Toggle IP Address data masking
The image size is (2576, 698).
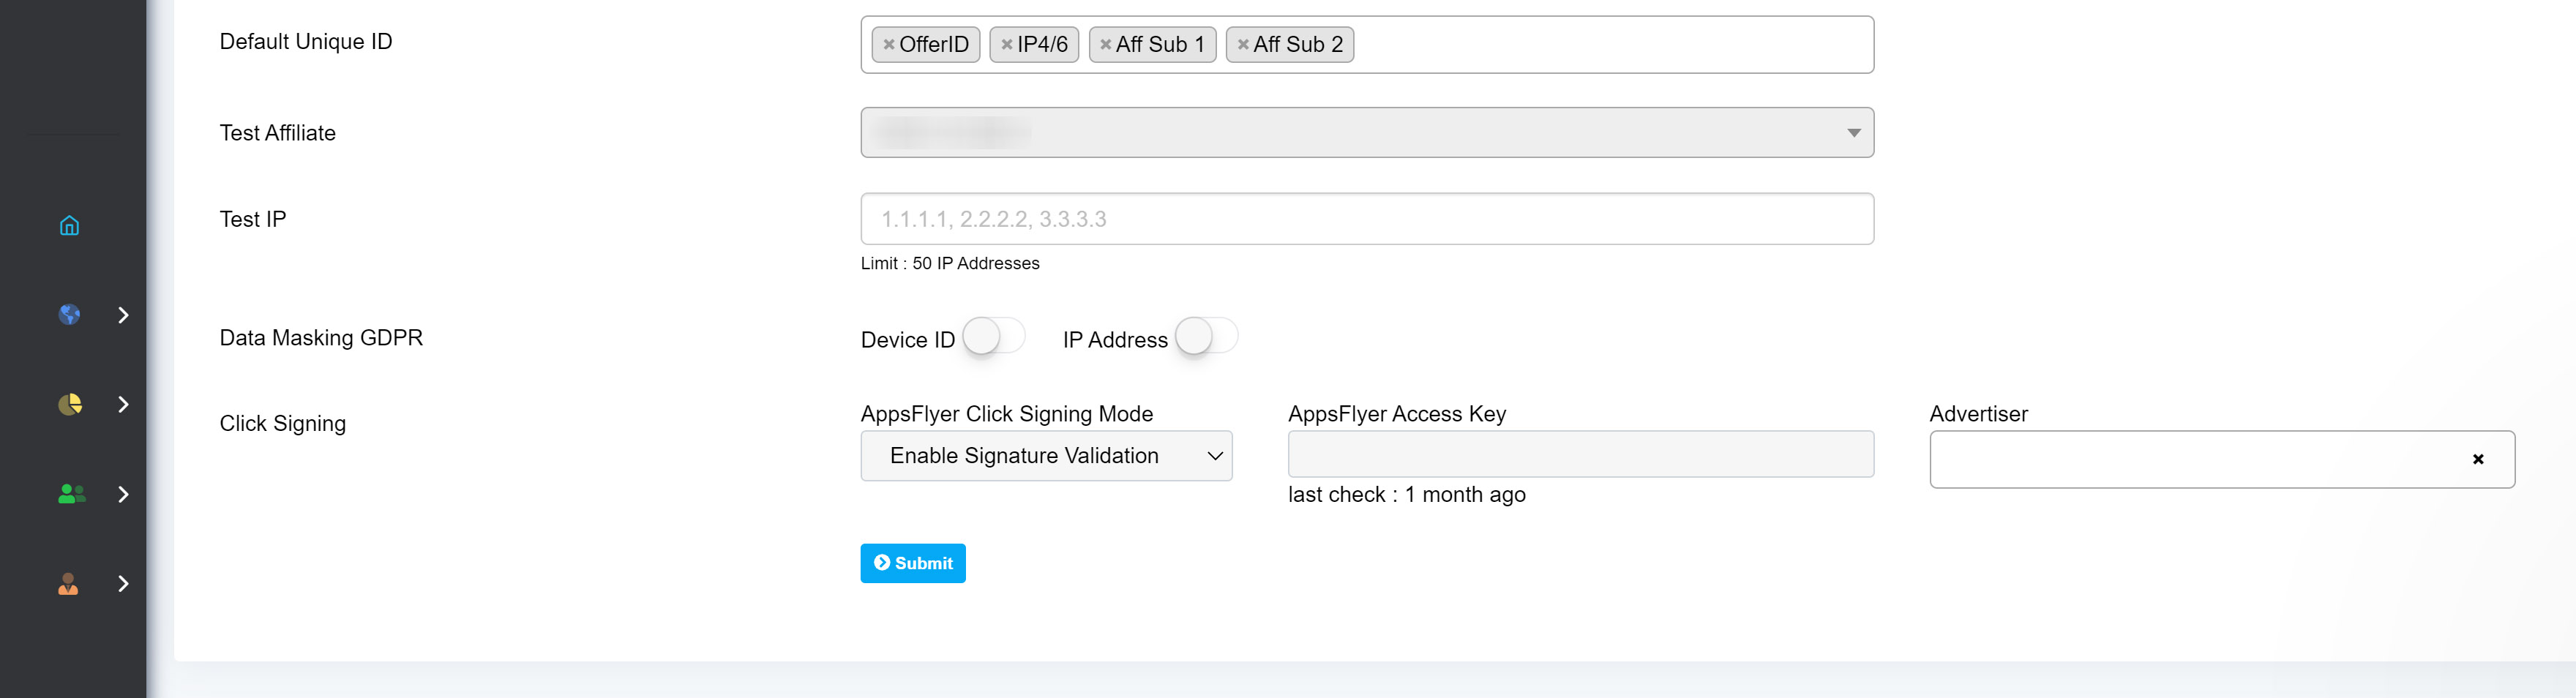pos(1206,337)
